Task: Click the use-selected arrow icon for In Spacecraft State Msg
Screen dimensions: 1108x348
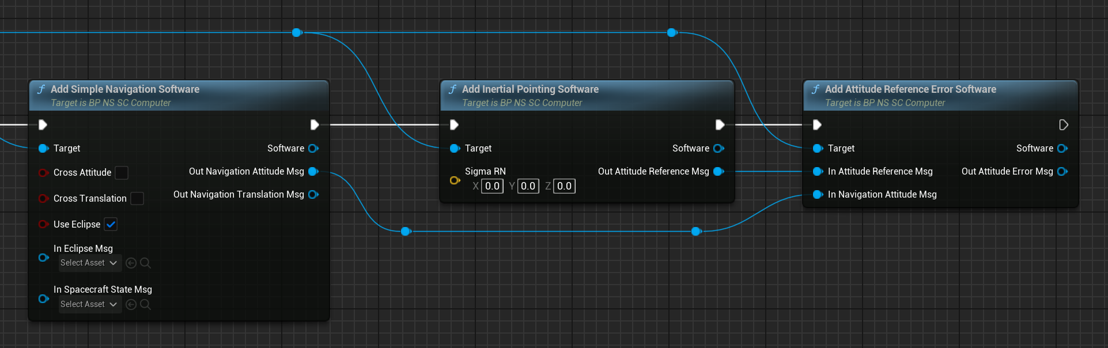Action: pos(131,305)
